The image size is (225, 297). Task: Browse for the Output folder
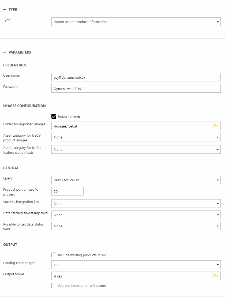pos(216,276)
